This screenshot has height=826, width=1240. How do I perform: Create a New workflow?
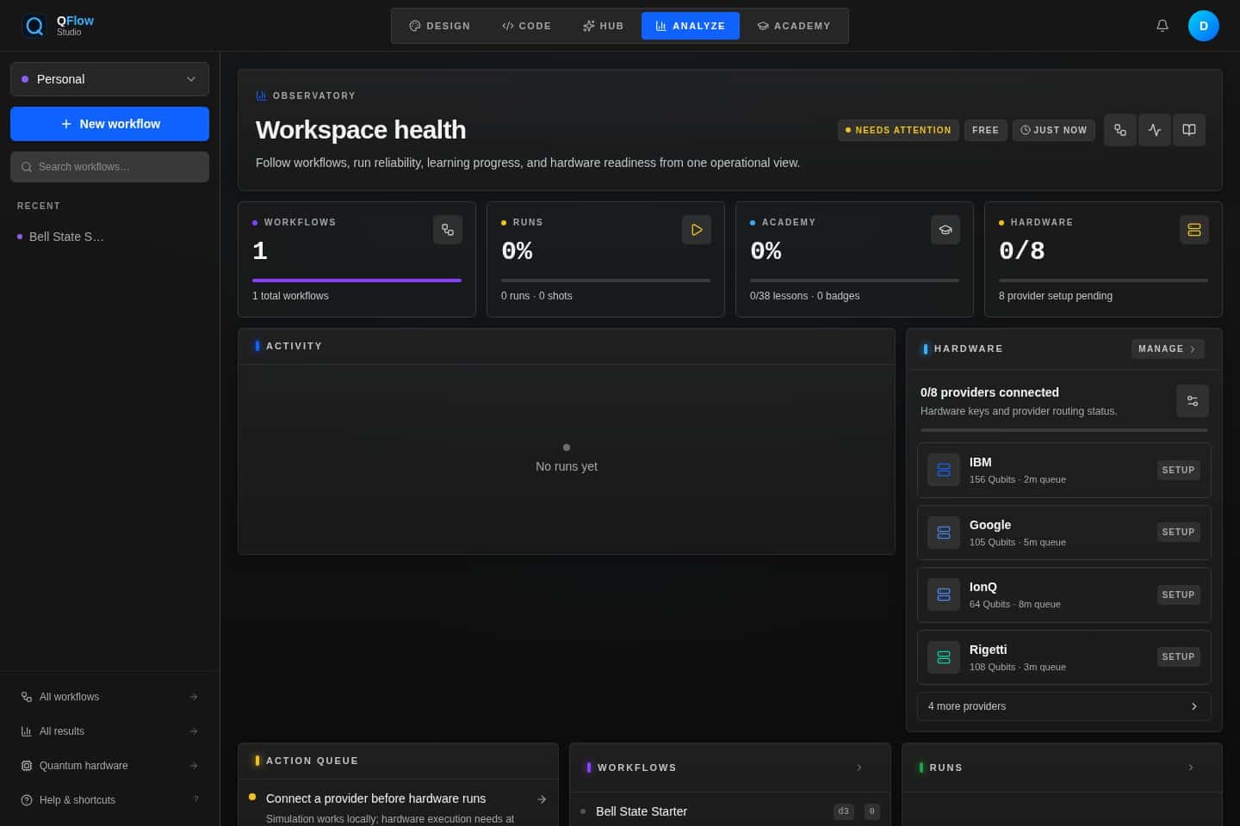(109, 124)
